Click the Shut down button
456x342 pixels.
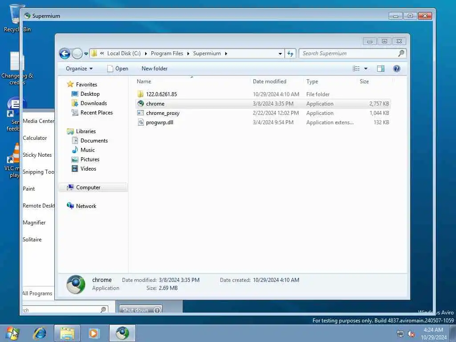pyautogui.click(x=135, y=310)
